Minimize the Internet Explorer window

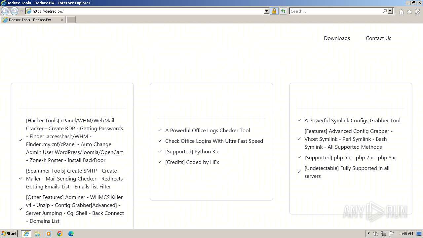point(408,3)
